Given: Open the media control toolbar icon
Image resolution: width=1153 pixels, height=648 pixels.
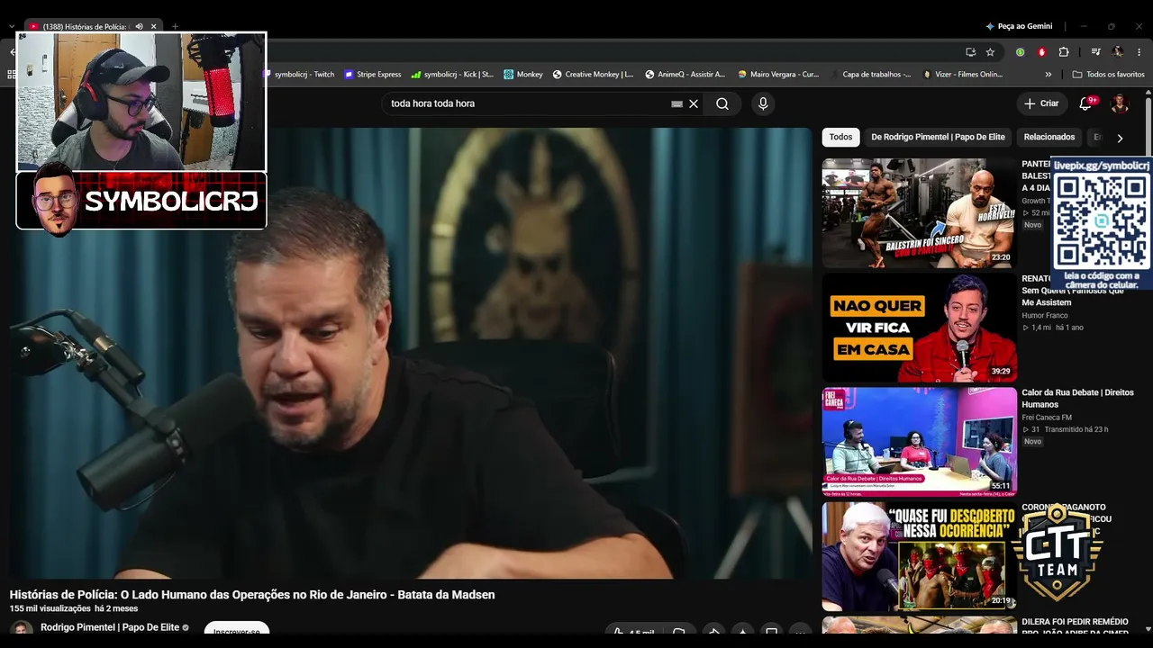Looking at the screenshot, I should click(x=1095, y=52).
